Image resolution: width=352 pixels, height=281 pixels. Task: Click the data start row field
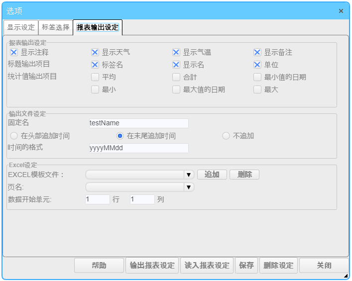coord(97,199)
